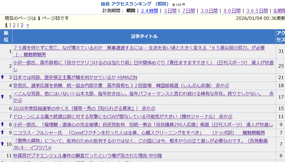Open the rank 1 article about 75歳
The width and height of the screenshot is (285, 162).
click(x=139, y=48)
